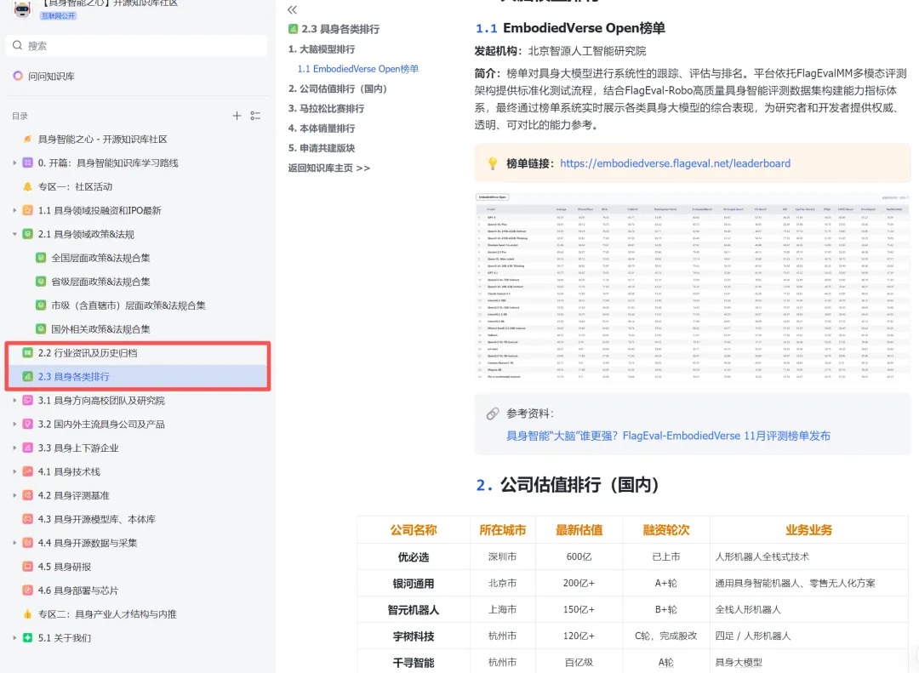Click the list toggle icon beside the plus
This screenshot has height=673, width=919.
[x=255, y=116]
